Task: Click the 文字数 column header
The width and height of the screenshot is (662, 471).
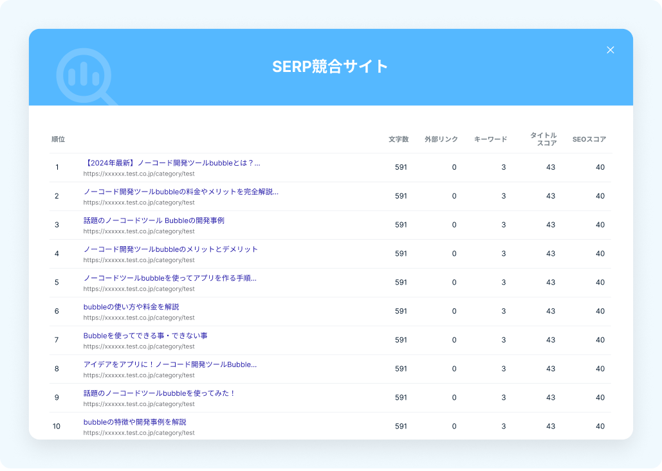Action: click(399, 139)
